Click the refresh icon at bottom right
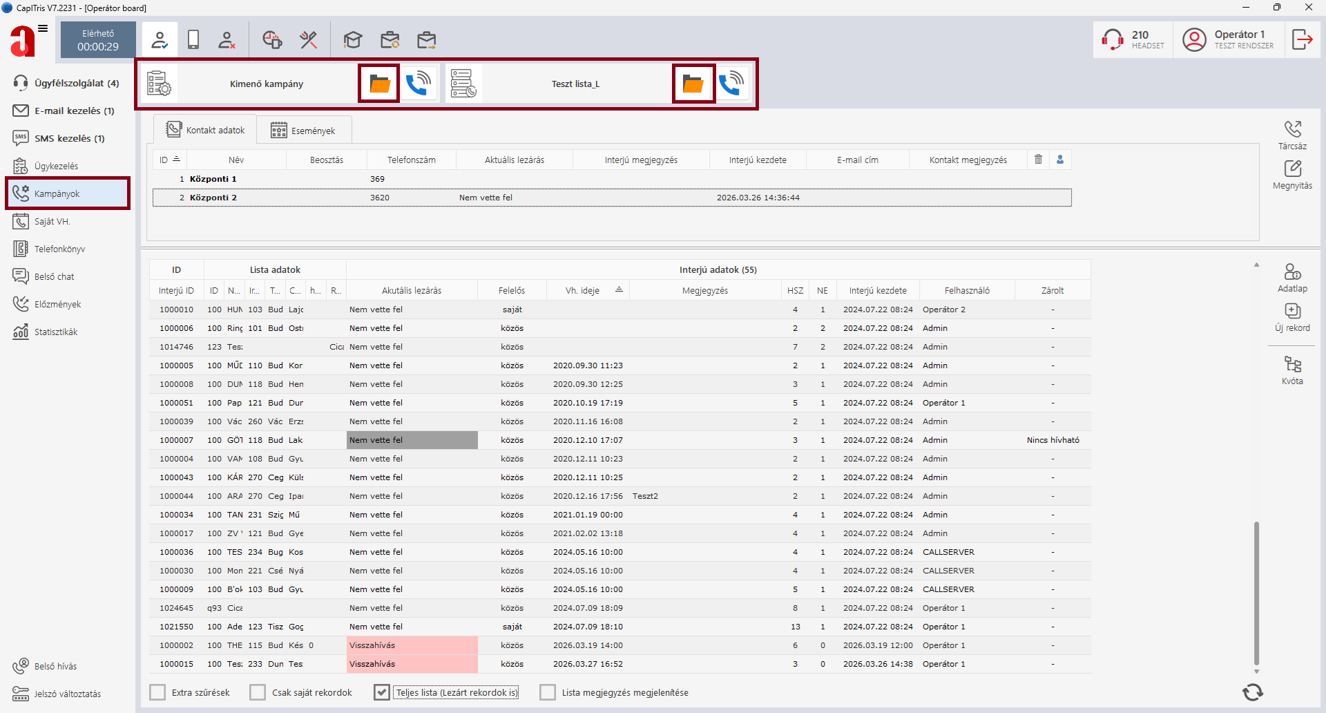This screenshot has width=1326, height=713. pos(1252,692)
